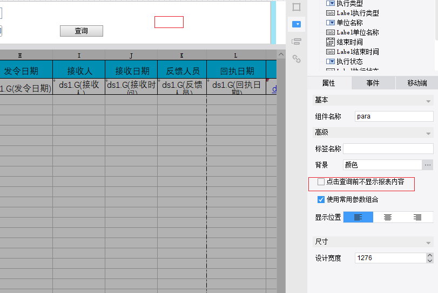438x293 pixels.
Task: Set display position to right align
Action: [x=417, y=217]
